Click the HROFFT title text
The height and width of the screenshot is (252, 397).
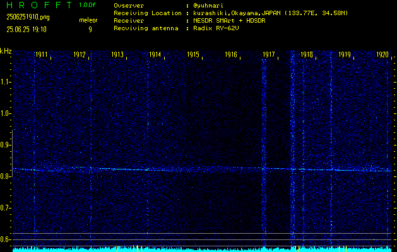pyautogui.click(x=39, y=5)
